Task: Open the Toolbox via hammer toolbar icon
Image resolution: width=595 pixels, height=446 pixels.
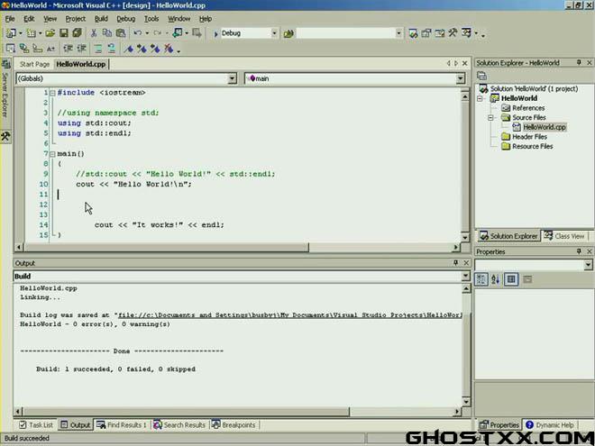Action: click(x=453, y=33)
